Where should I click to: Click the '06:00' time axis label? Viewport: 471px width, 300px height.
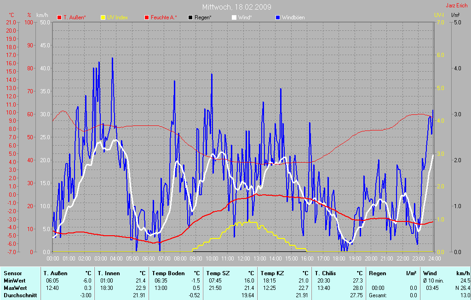[148, 258]
